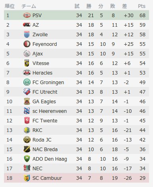
Task: Click the PSV club crest icon
Action: [27, 15]
